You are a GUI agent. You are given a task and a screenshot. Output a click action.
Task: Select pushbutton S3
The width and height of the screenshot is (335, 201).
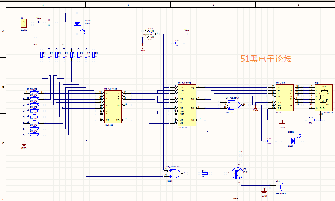pos(34,104)
